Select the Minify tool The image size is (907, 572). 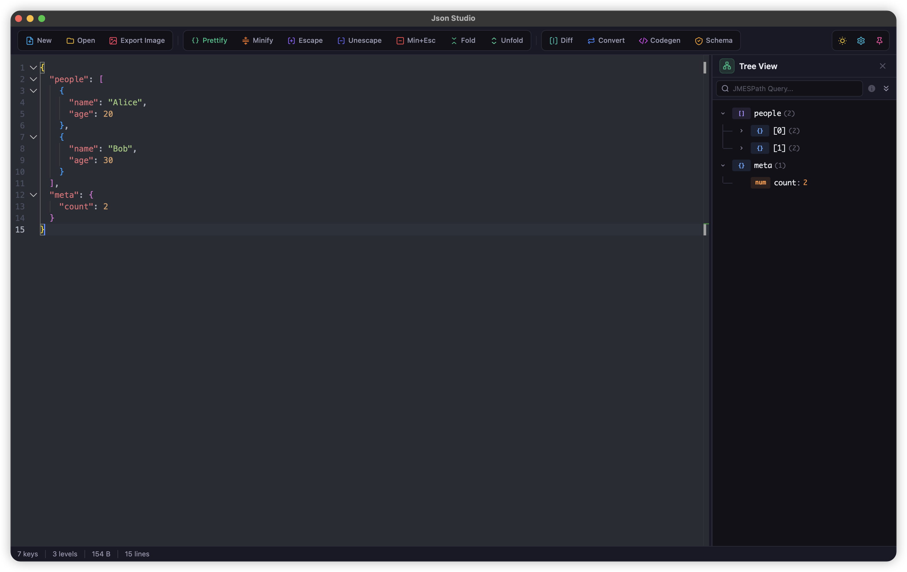(x=258, y=40)
